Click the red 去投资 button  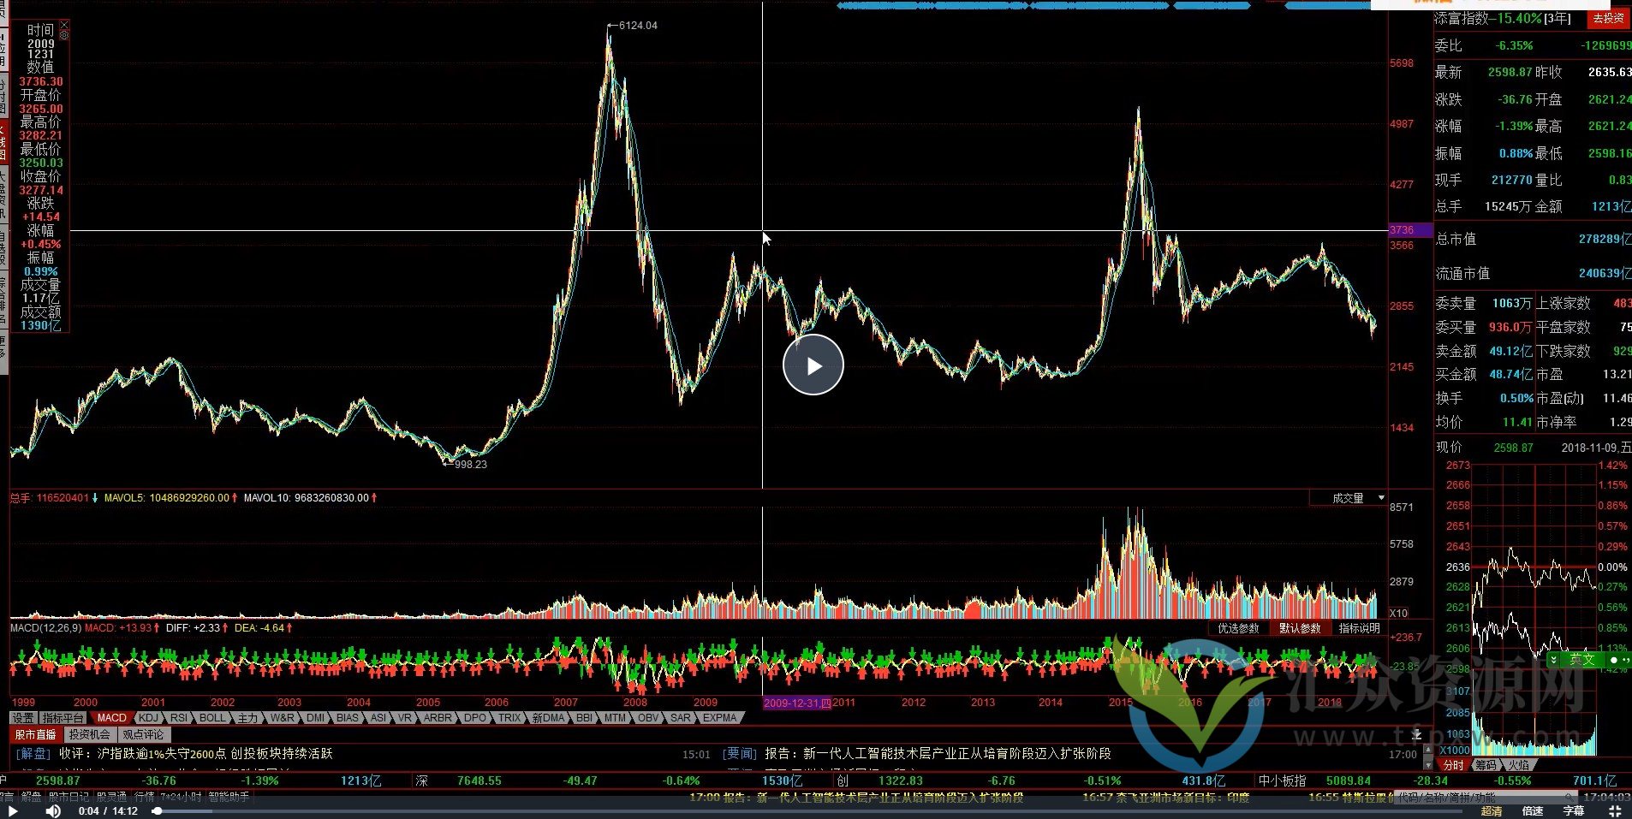point(1607,18)
